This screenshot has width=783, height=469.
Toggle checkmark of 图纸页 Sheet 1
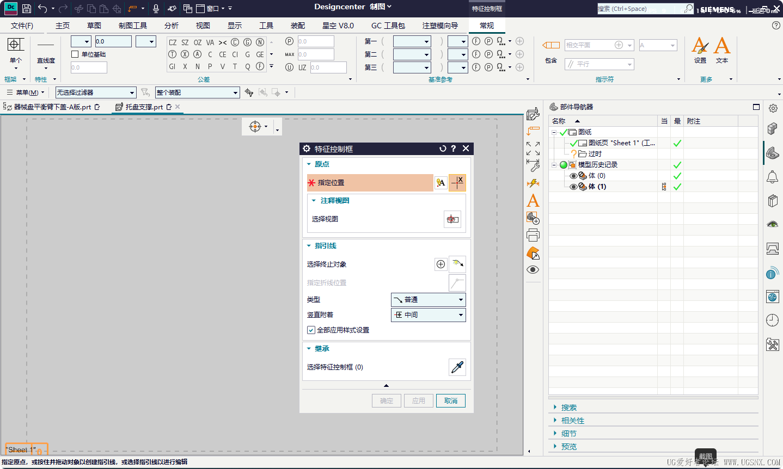click(573, 143)
